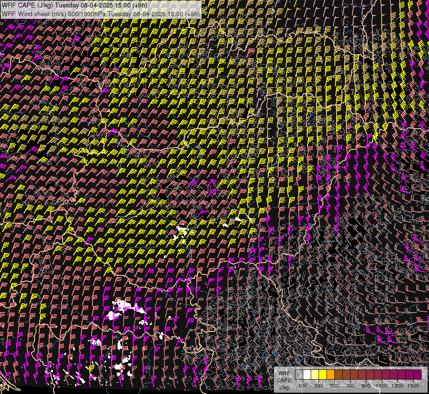The height and width of the screenshot is (394, 429).
Task: Click the '300' legend value
Action: coord(319,386)
